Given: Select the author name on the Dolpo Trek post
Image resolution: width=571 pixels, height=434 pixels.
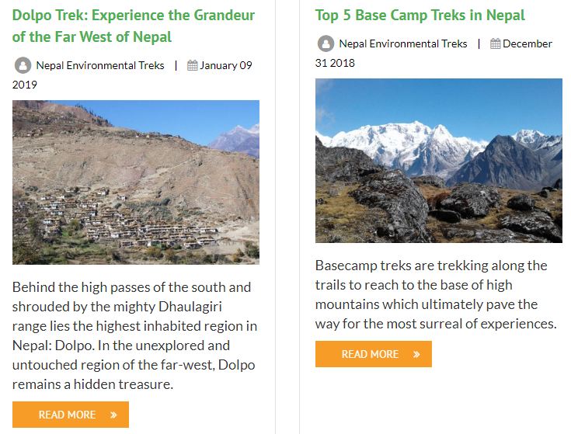Looking at the screenshot, I should click(100, 66).
